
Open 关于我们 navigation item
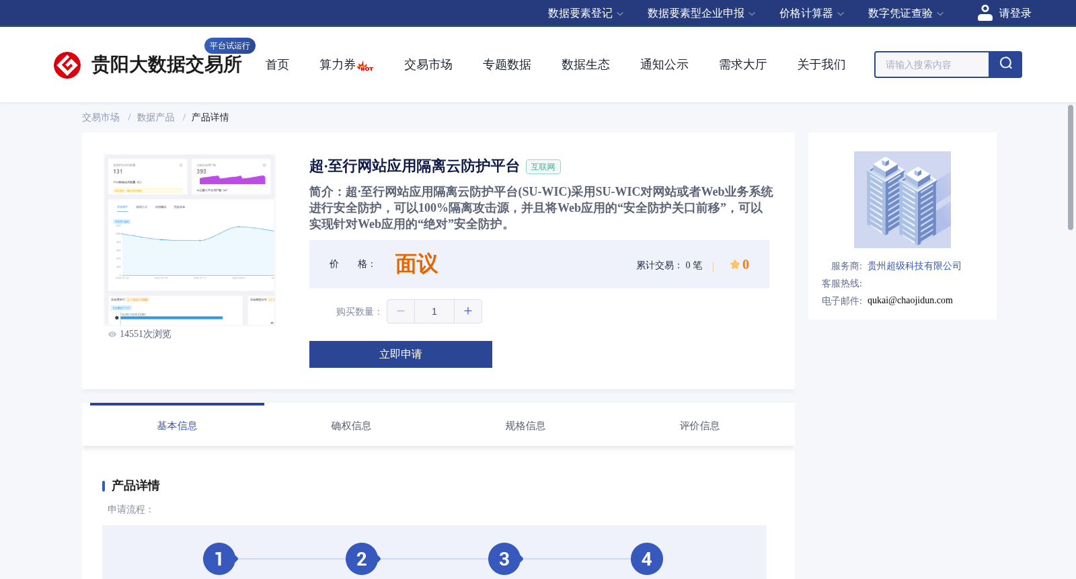click(x=822, y=65)
